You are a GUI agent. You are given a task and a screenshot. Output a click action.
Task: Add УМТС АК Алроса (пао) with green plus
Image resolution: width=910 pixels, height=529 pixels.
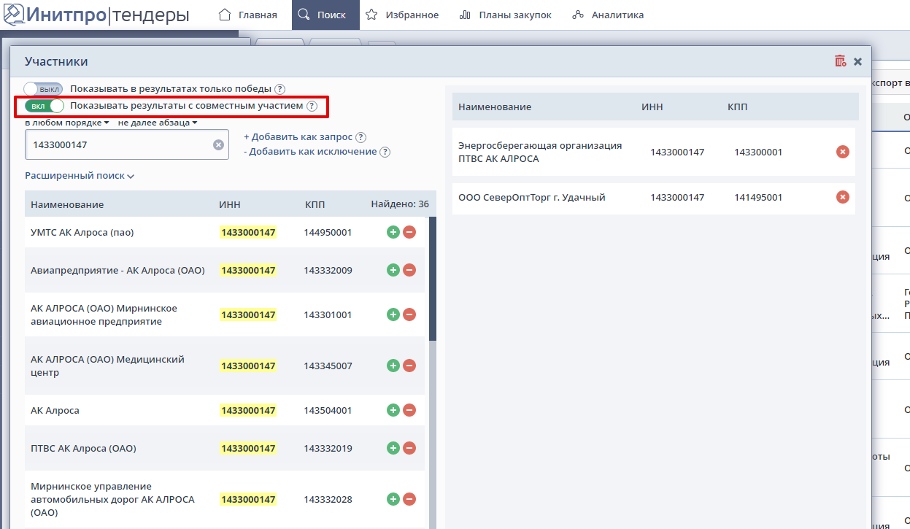pyautogui.click(x=393, y=232)
